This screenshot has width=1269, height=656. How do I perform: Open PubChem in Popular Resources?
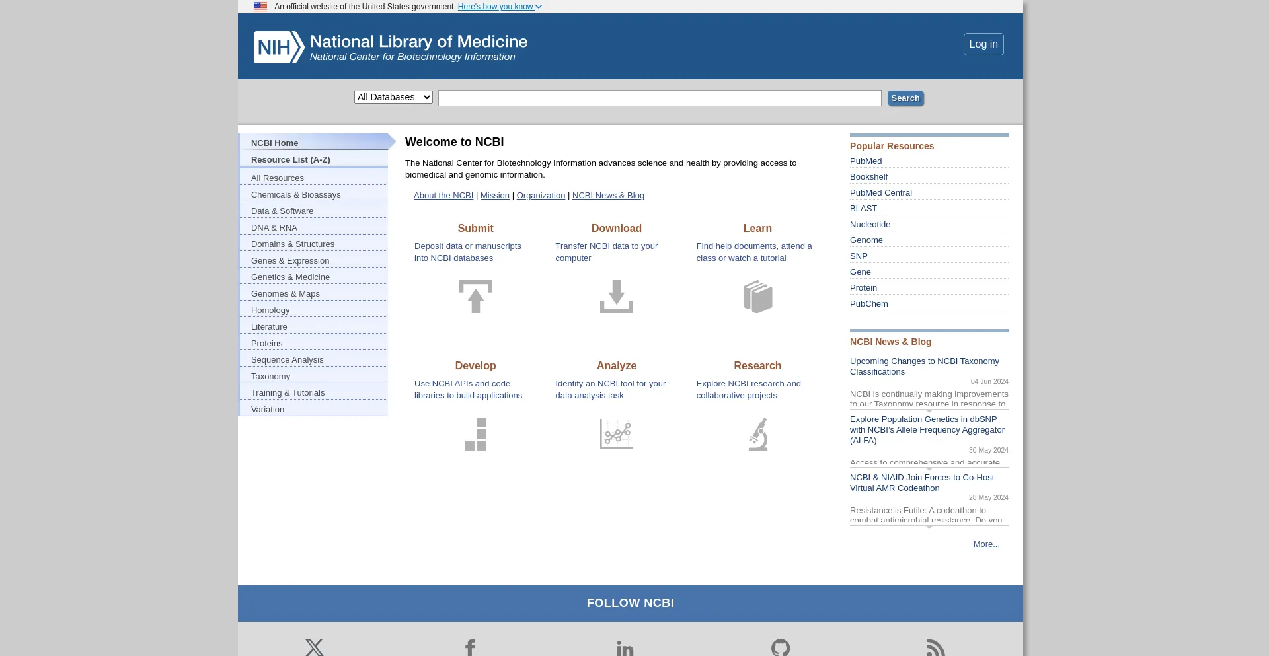pos(869,304)
